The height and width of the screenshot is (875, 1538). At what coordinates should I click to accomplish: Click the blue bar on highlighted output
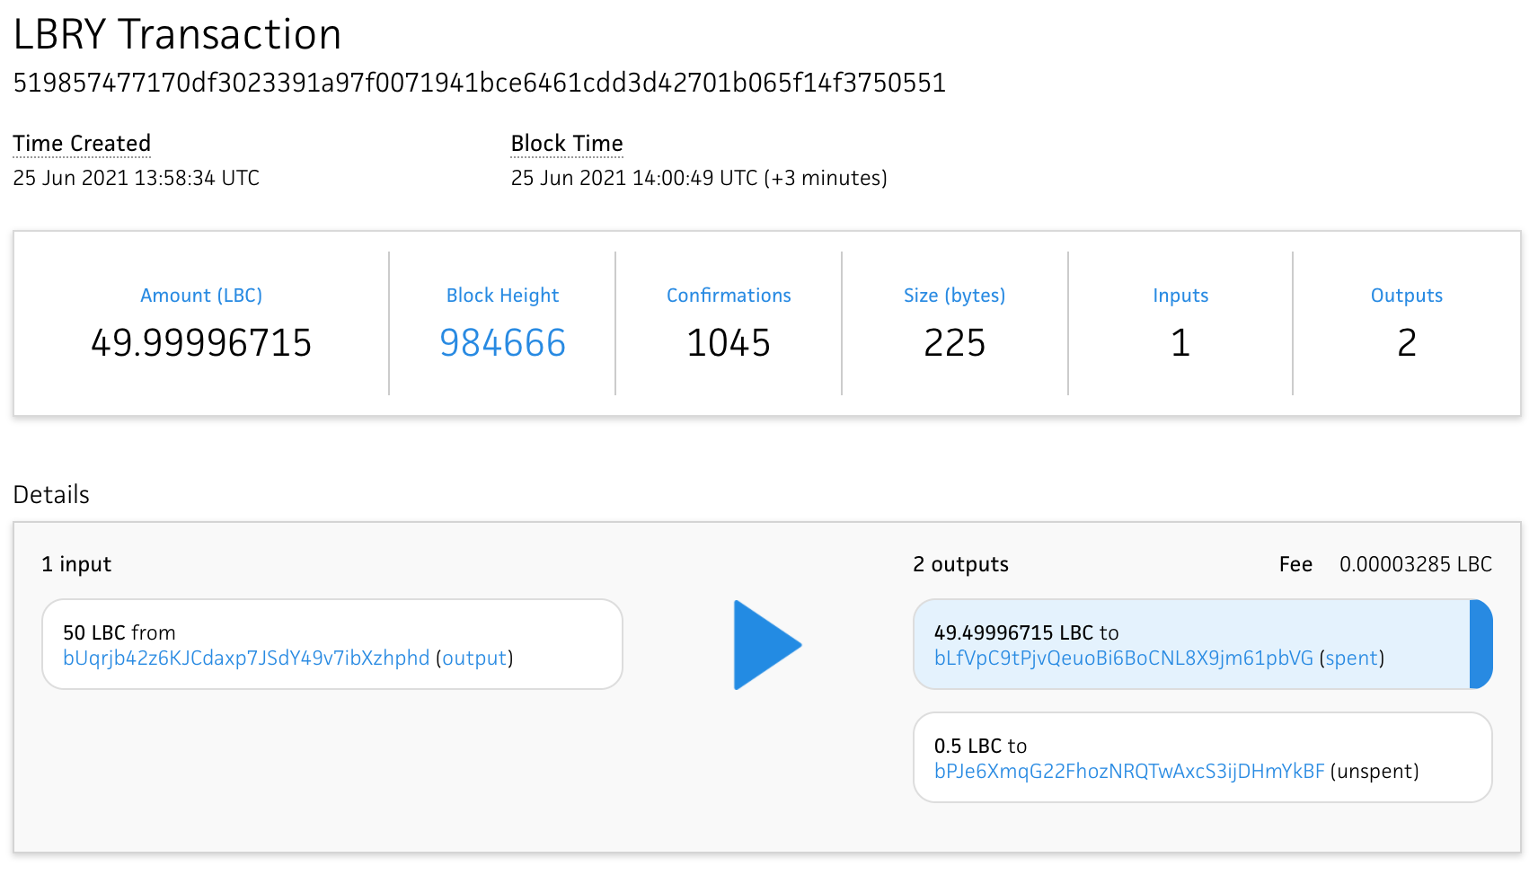point(1481,644)
